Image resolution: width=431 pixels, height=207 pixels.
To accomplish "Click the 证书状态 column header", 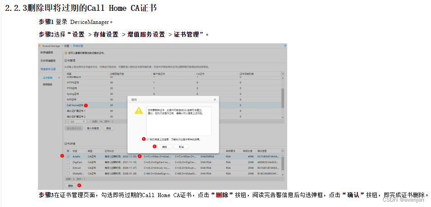I will (109, 151).
